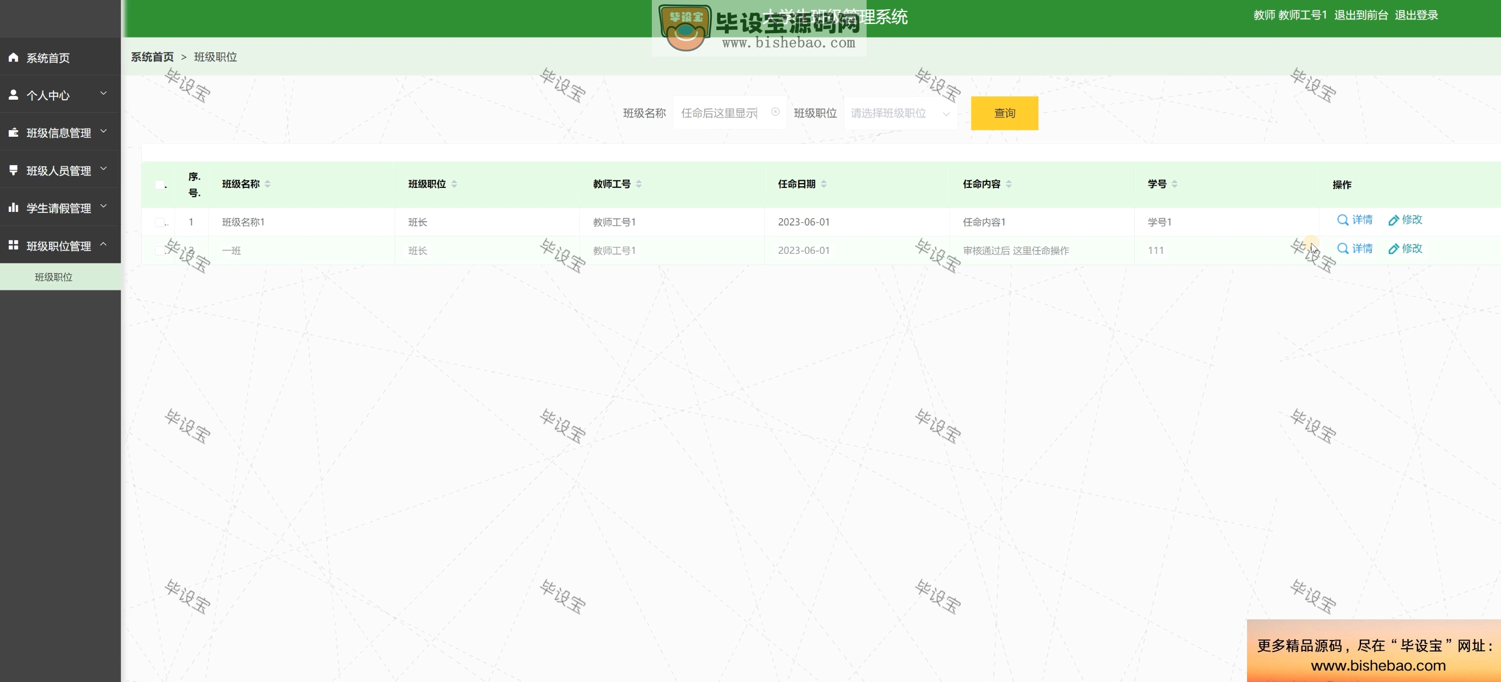Click 退出登录 in the header
1501x682 pixels.
pos(1416,15)
